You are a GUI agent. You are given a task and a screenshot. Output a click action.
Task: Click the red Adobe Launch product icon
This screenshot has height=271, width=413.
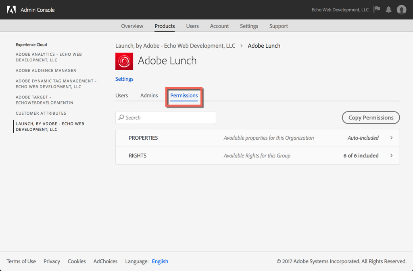tap(124, 61)
